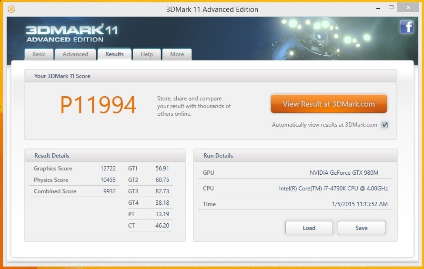Screen dimensions: 424x269
Task: Click the Intel Core i7-4790K CPU entry
Action: [x=333, y=189]
